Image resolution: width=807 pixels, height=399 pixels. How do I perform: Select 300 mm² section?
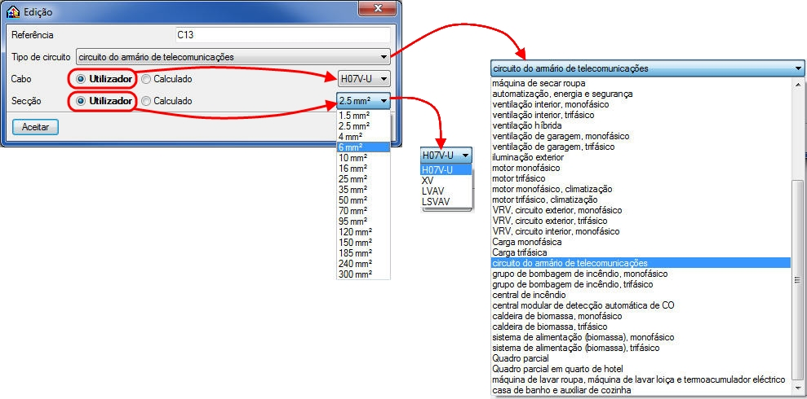tap(363, 274)
